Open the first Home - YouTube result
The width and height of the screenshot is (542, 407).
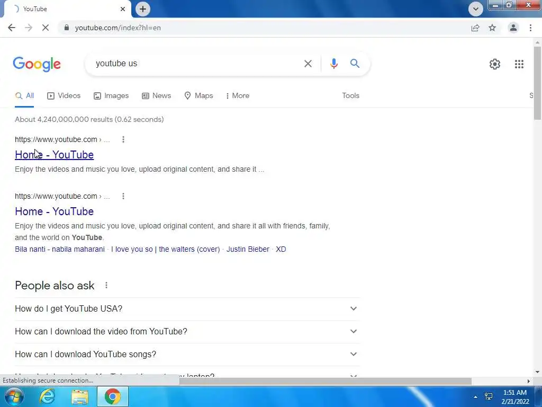pyautogui.click(x=55, y=155)
